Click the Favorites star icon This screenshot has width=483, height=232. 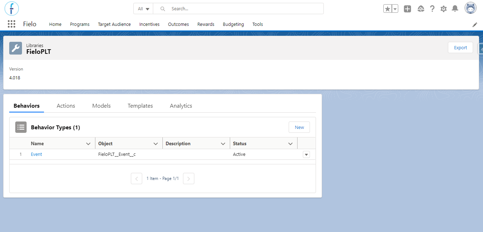point(388,9)
